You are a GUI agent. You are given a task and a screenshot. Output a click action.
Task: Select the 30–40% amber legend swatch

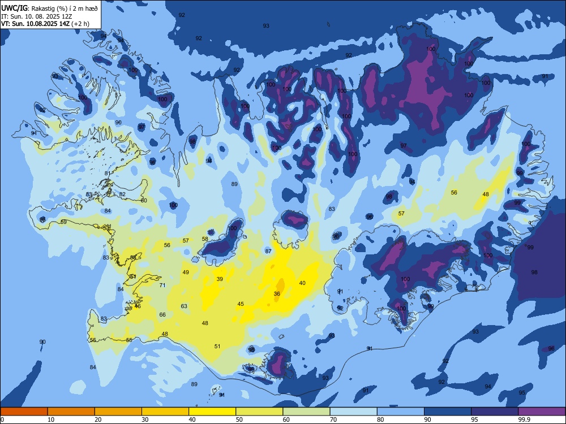[165, 412]
